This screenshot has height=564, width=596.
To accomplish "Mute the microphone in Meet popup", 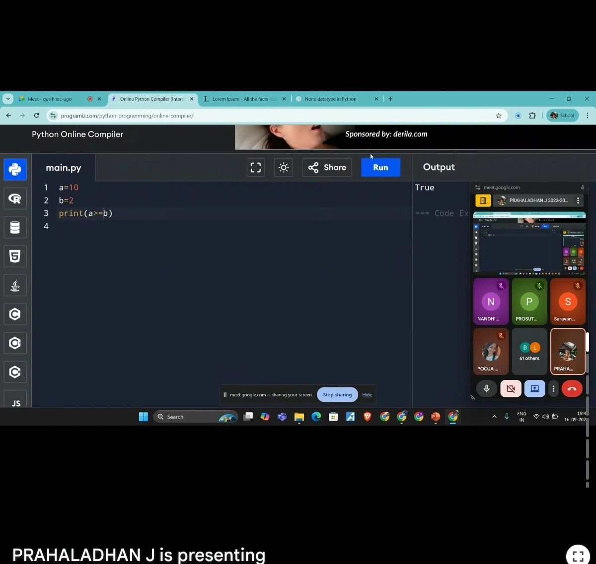I will [487, 389].
